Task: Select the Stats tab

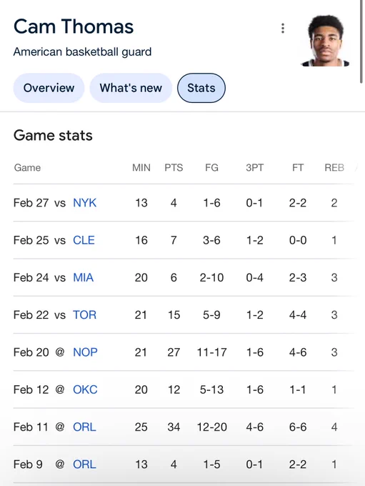Action: [201, 88]
